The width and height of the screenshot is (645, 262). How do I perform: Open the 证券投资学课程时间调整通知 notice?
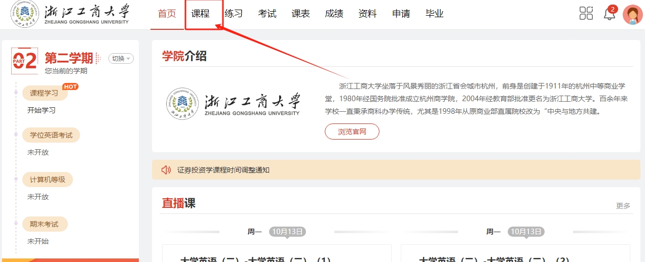pyautogui.click(x=223, y=170)
